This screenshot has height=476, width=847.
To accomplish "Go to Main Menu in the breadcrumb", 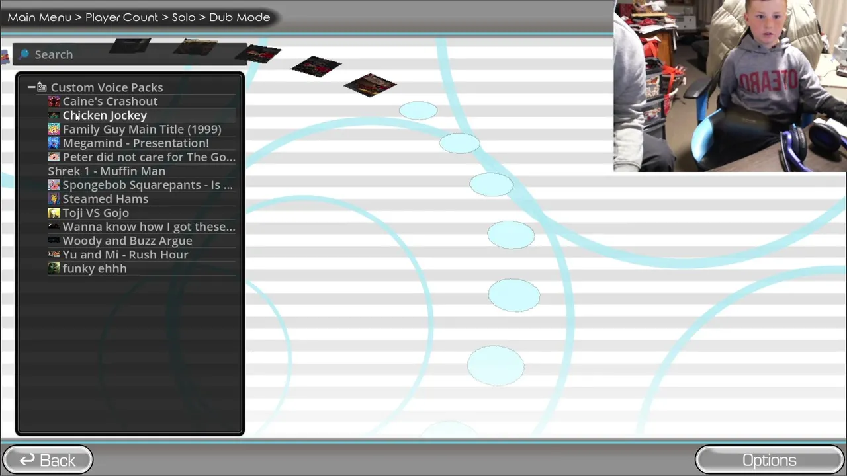I will (x=40, y=17).
